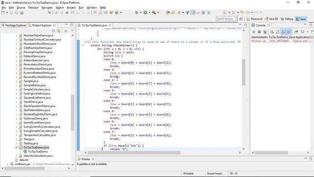
Task: Open the Navigate menu
Action: coord(47,8)
